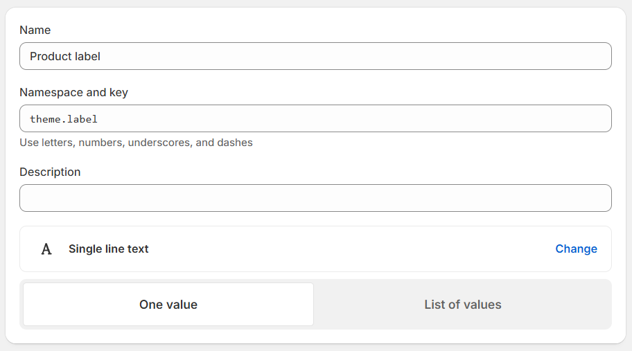Click the Change link for type
Screen dimensions: 632x351
(576, 249)
